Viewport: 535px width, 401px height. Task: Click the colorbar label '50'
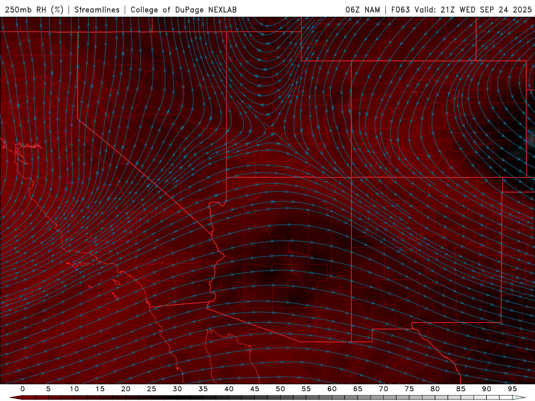[x=280, y=389]
